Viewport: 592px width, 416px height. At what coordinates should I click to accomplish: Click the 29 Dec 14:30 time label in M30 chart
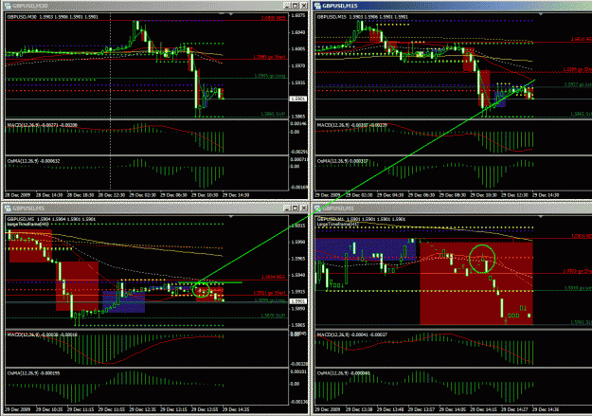[236, 195]
